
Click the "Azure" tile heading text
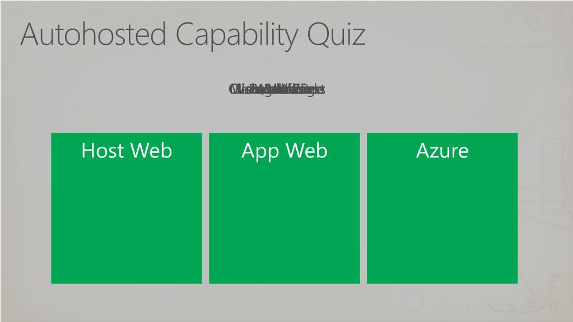[x=442, y=151]
